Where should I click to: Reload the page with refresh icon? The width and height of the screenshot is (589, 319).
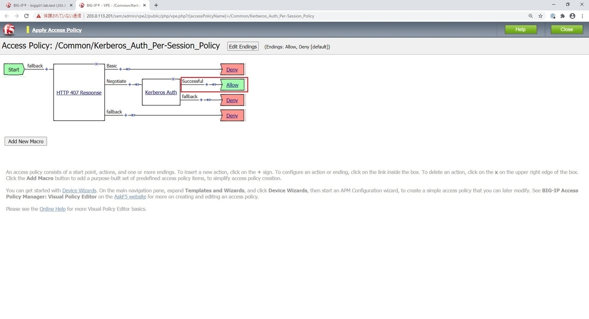click(x=27, y=16)
